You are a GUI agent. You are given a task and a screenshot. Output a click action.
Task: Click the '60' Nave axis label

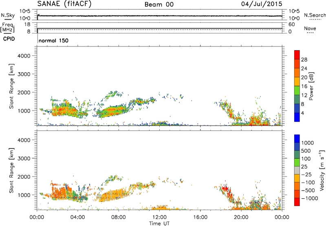click(291, 24)
